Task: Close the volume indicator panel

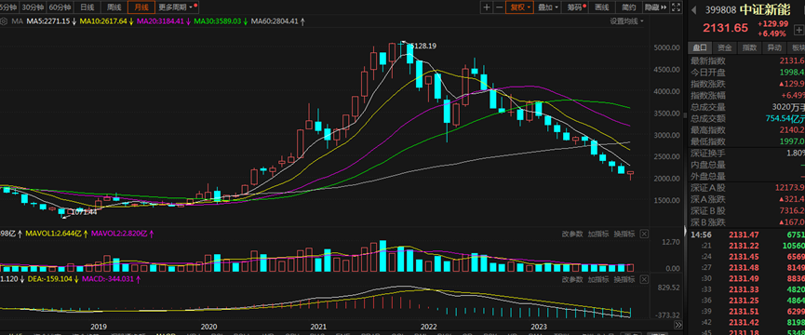Action: point(644,234)
